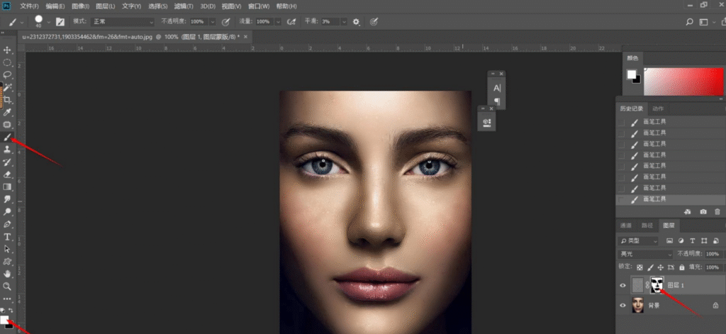Image resolution: width=726 pixels, height=334 pixels.
Task: Select the Lasso tool
Action: 7,74
